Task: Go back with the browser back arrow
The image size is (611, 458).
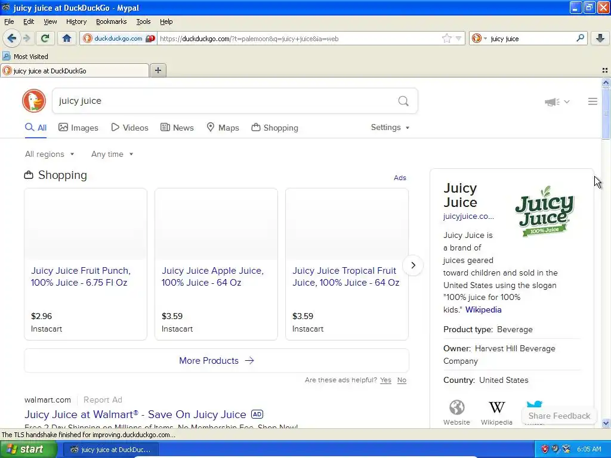Action: coord(11,38)
